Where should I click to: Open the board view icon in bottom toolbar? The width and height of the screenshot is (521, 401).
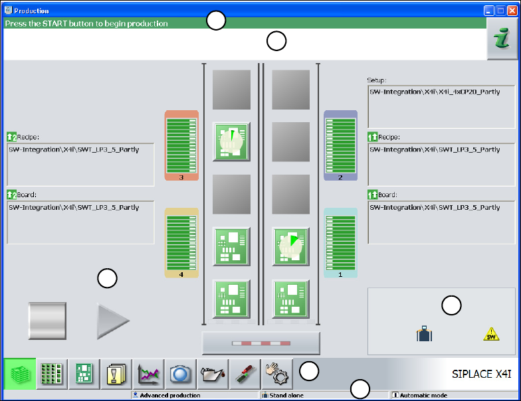(84, 374)
